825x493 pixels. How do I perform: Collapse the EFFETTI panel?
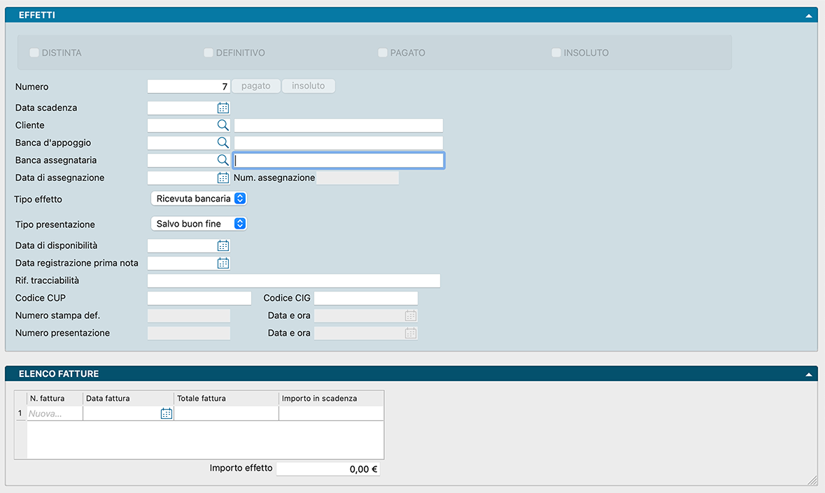808,15
